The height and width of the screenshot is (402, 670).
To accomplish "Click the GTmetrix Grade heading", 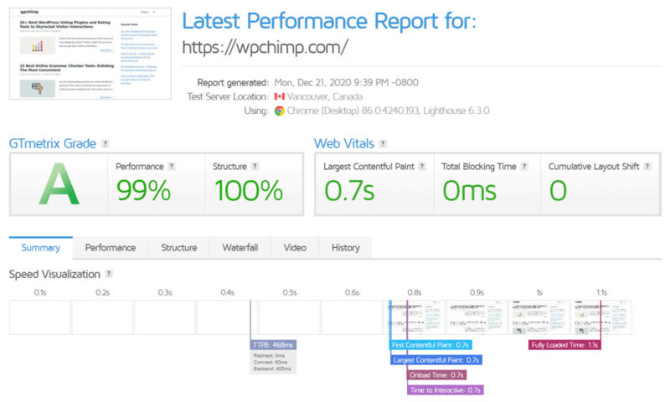I will tap(53, 143).
